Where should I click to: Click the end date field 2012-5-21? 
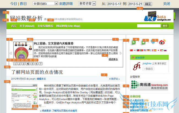click(135, 4)
